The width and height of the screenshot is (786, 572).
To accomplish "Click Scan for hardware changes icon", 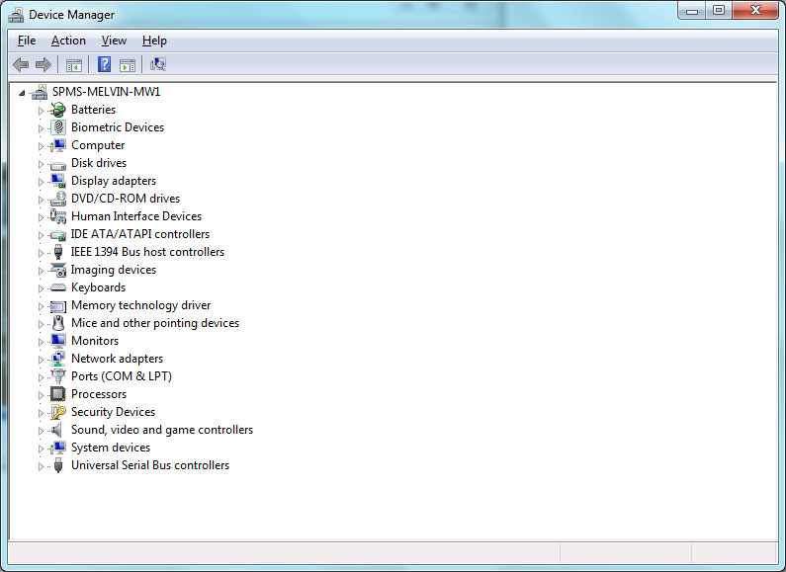I will pyautogui.click(x=157, y=65).
